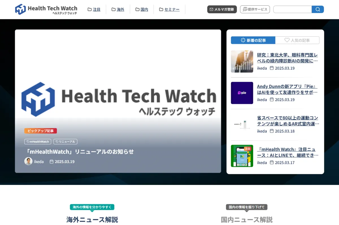Click ikeda's author avatar in featured article
Viewport: 339px width, 225px height.
point(28,162)
